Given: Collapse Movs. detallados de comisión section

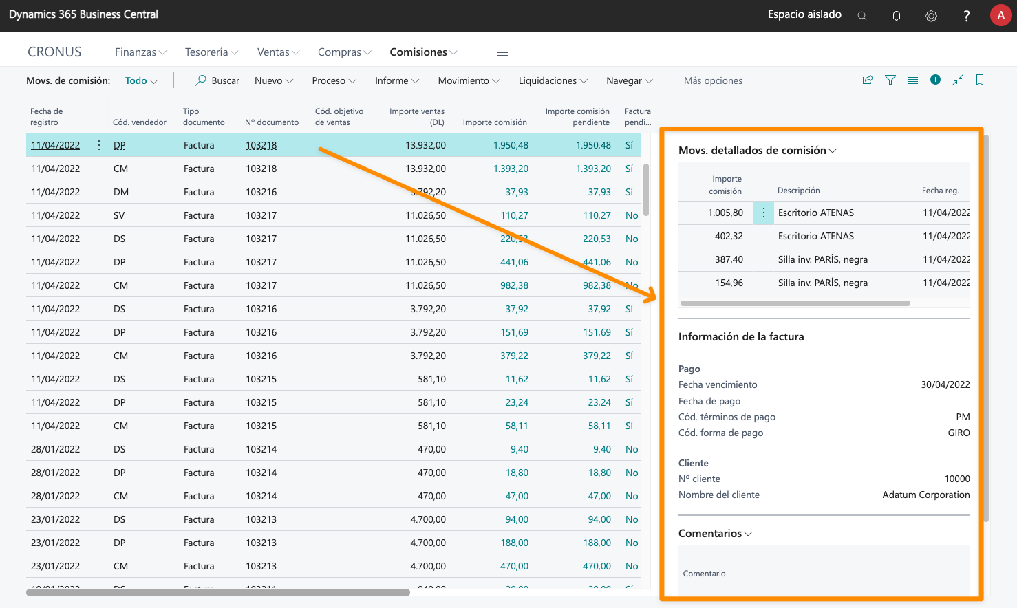Looking at the screenshot, I should coord(758,150).
